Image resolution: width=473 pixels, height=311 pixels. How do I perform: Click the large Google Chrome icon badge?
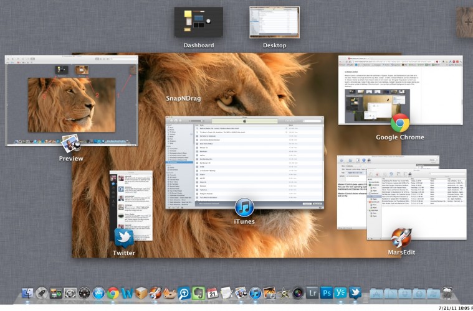tap(399, 123)
